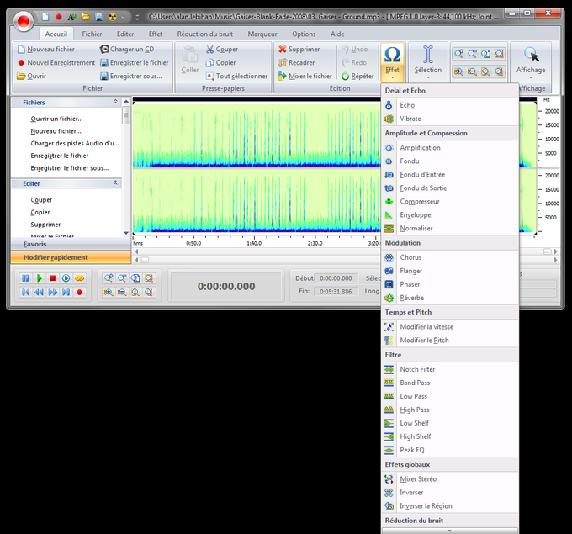The width and height of the screenshot is (572, 534).
Task: Choose Amplification in effects menu
Action: pyautogui.click(x=450, y=148)
